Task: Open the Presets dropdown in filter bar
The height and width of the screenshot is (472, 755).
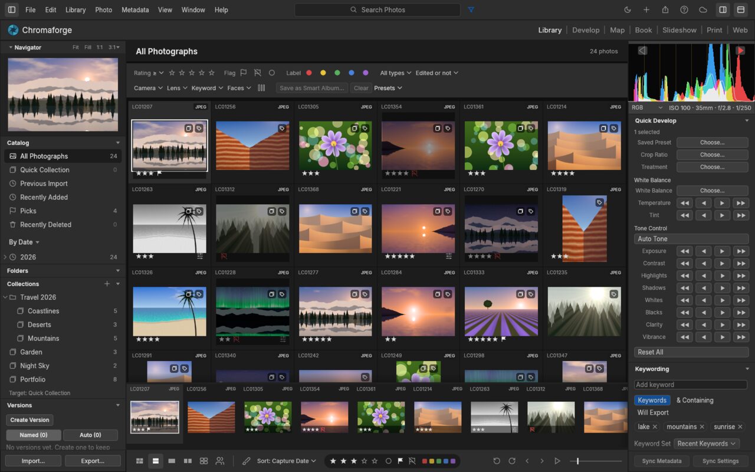Action: click(388, 88)
